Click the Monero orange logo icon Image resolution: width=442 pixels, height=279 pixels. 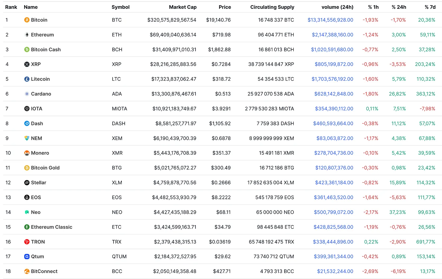point(27,153)
